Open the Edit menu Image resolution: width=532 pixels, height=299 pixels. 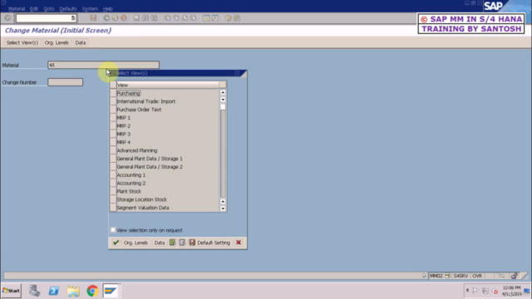34,9
